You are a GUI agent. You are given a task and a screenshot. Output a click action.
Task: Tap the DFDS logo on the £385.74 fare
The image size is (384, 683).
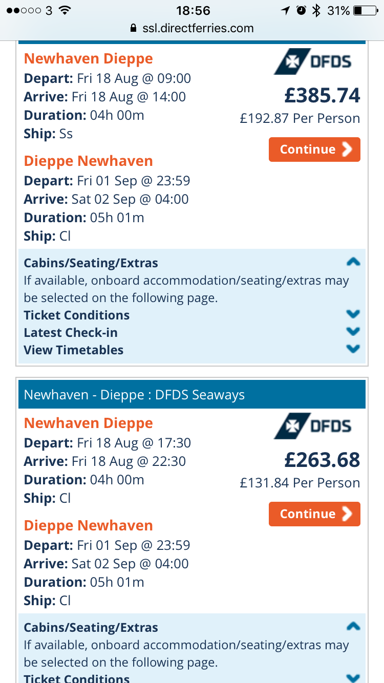pyautogui.click(x=313, y=62)
